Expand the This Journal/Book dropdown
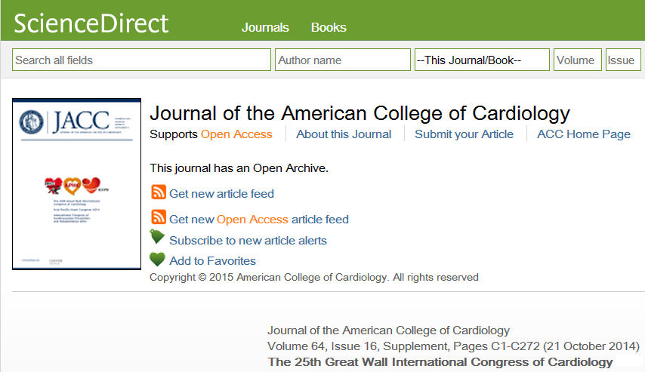Screen dimensions: 645x372 click(x=482, y=60)
